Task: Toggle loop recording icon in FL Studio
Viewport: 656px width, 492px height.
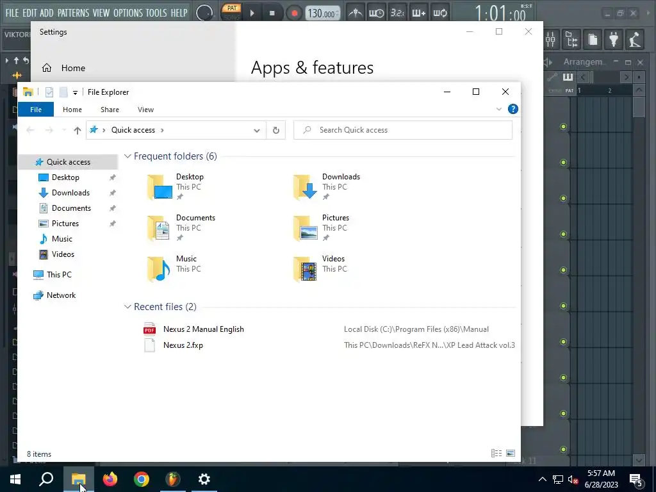Action: (439, 13)
